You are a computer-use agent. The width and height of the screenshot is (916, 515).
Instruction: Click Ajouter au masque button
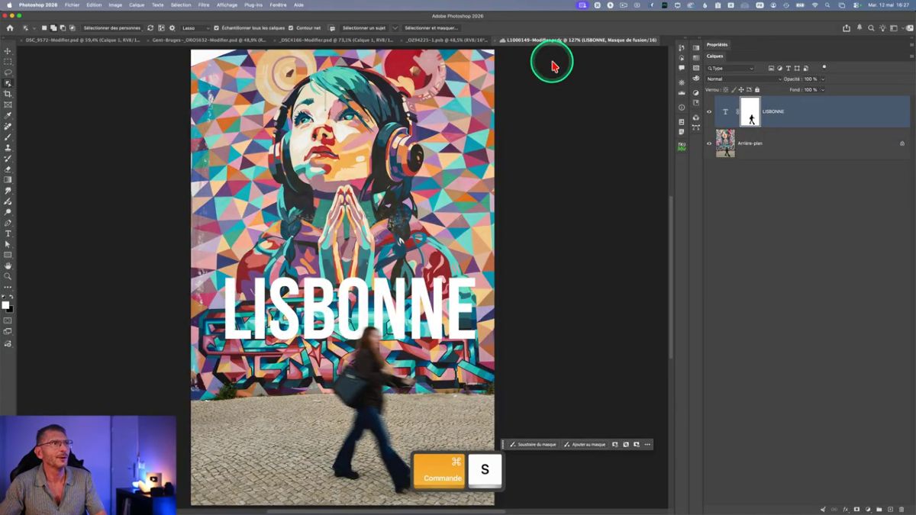coord(585,445)
